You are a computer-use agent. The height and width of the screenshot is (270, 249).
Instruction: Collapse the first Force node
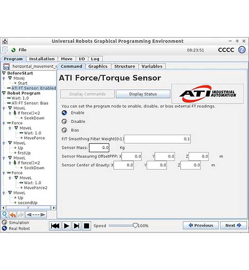coord(4,123)
